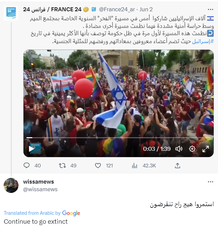Like the France 24 tweet
This screenshot has height=227, width=218.
coord(98,165)
